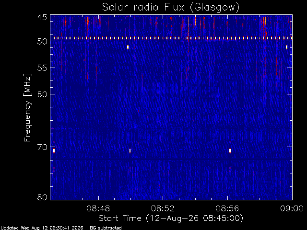
Task: Click the yellow-white marker near 51 MHz at right edge
Action: pos(286,47)
